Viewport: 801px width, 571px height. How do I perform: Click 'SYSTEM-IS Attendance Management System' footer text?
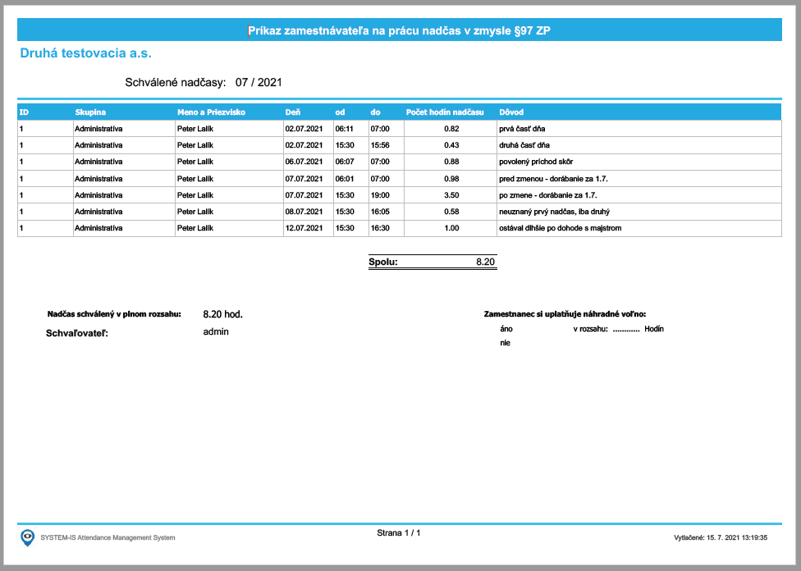click(108, 538)
